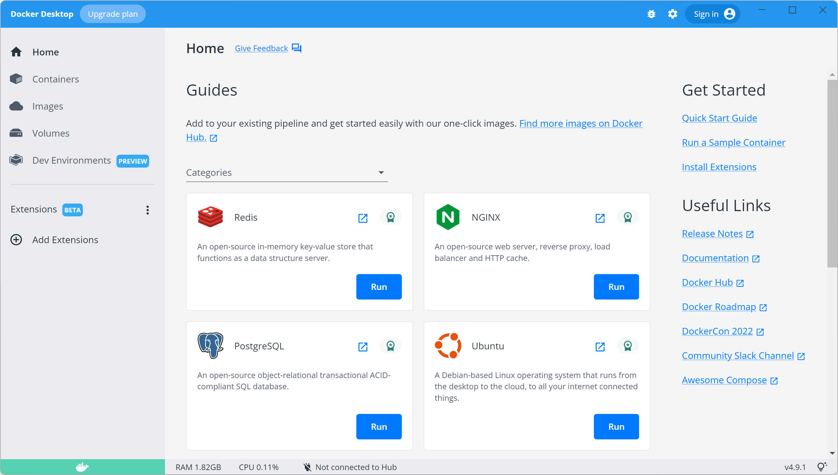Open settings gear in title bar
Image resolution: width=838 pixels, height=475 pixels.
tap(672, 14)
